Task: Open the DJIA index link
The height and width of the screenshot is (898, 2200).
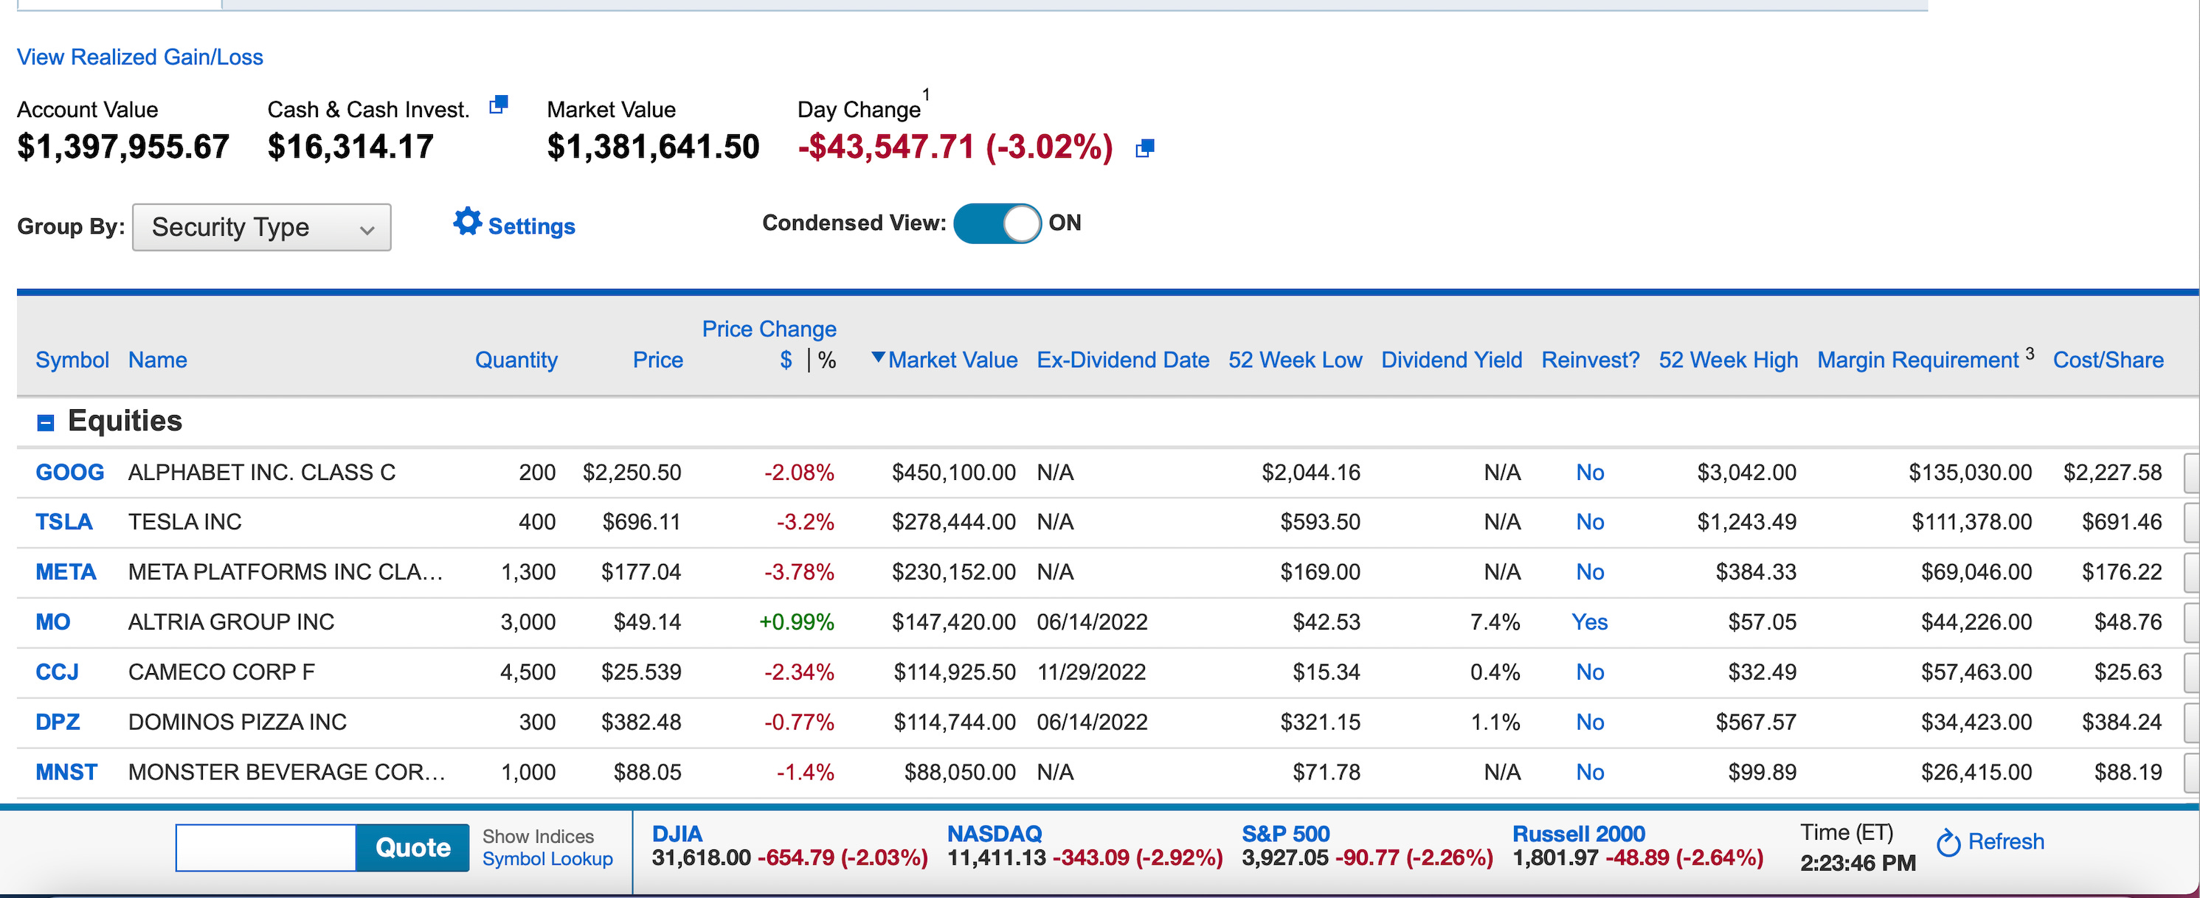Action: [677, 834]
